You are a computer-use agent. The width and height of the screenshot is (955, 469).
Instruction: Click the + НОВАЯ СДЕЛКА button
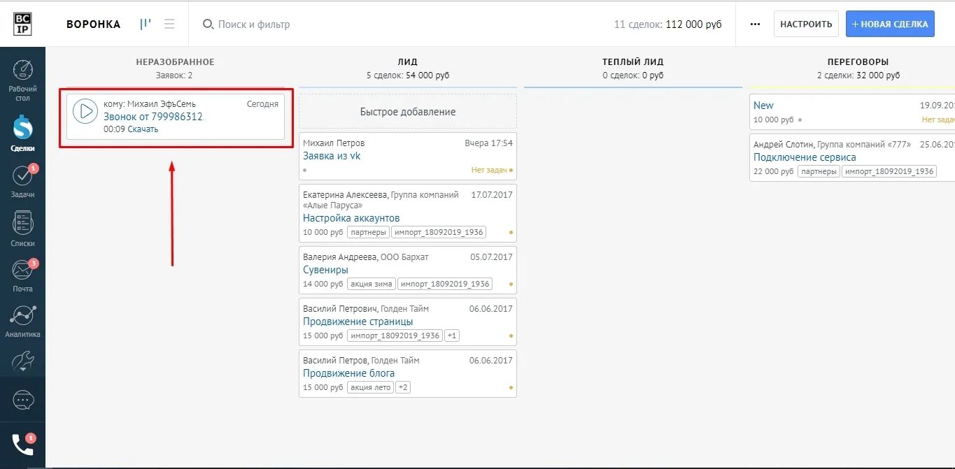(890, 24)
